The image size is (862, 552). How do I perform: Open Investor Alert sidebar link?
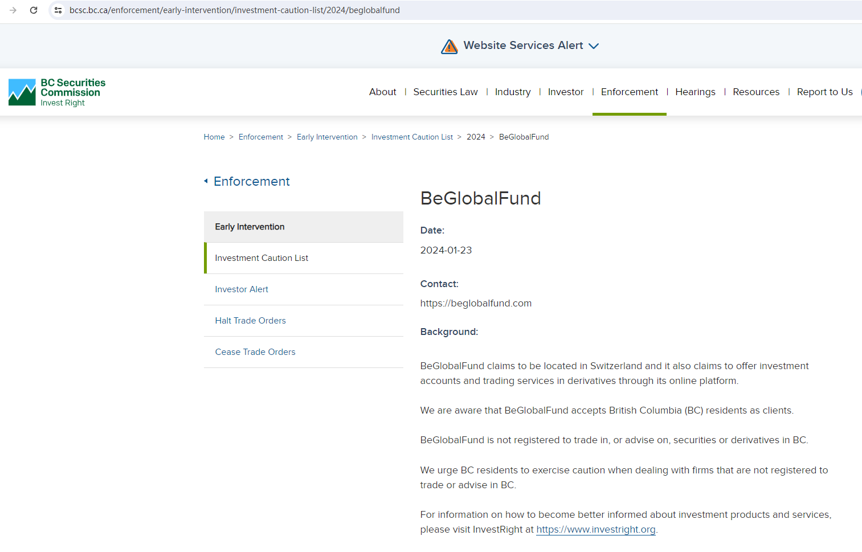click(x=242, y=289)
